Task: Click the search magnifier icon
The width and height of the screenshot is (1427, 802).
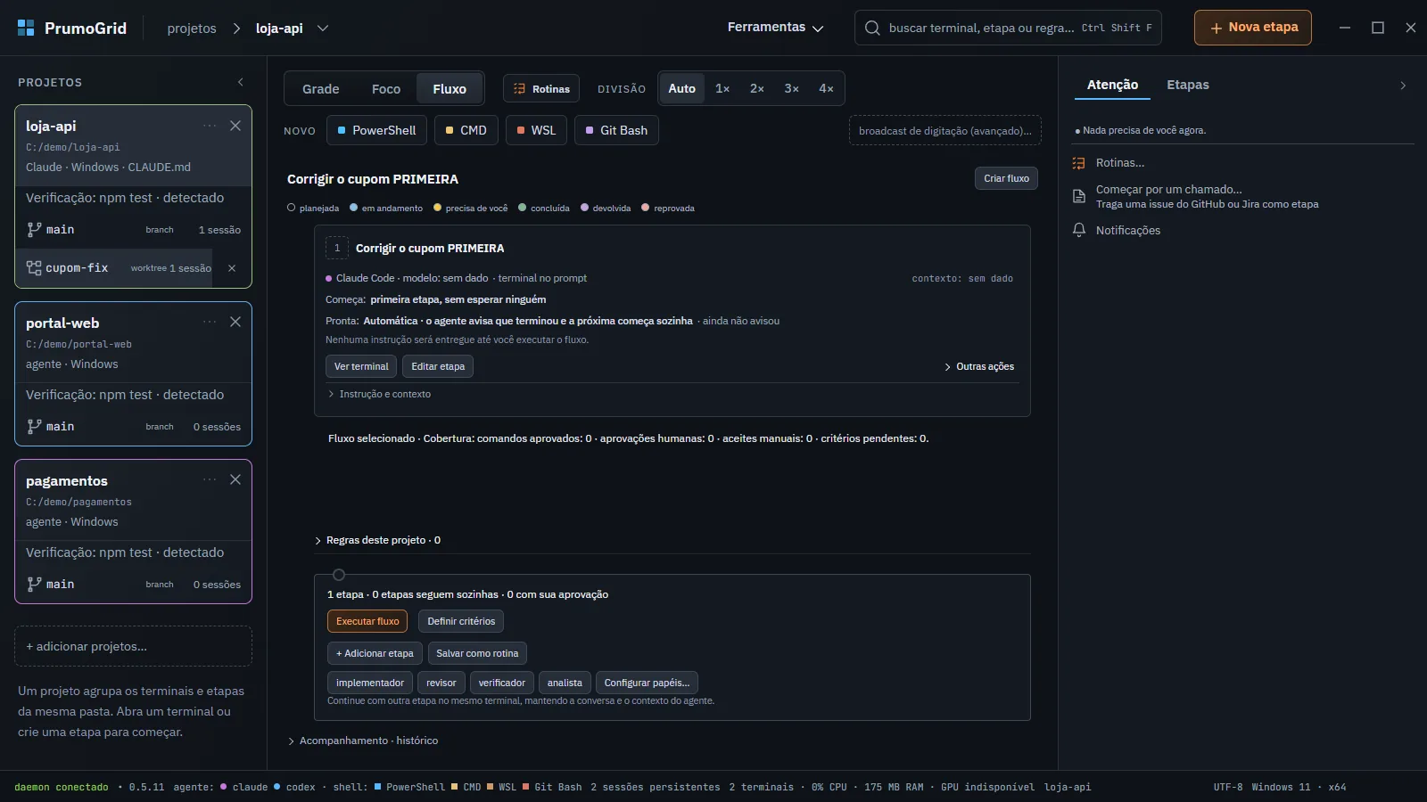Action: pos(872,28)
